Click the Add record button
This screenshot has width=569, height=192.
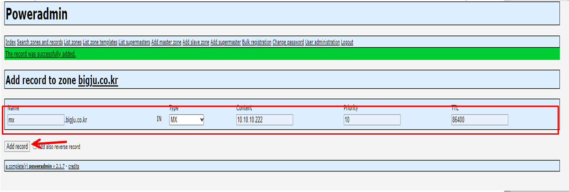(x=17, y=147)
